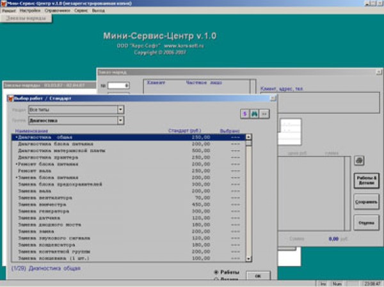
Task: Click the app icon in main title bar
Action: [x=3, y=3]
